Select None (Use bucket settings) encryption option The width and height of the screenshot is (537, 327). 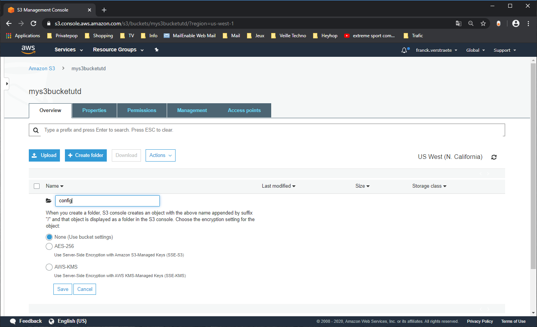click(49, 237)
